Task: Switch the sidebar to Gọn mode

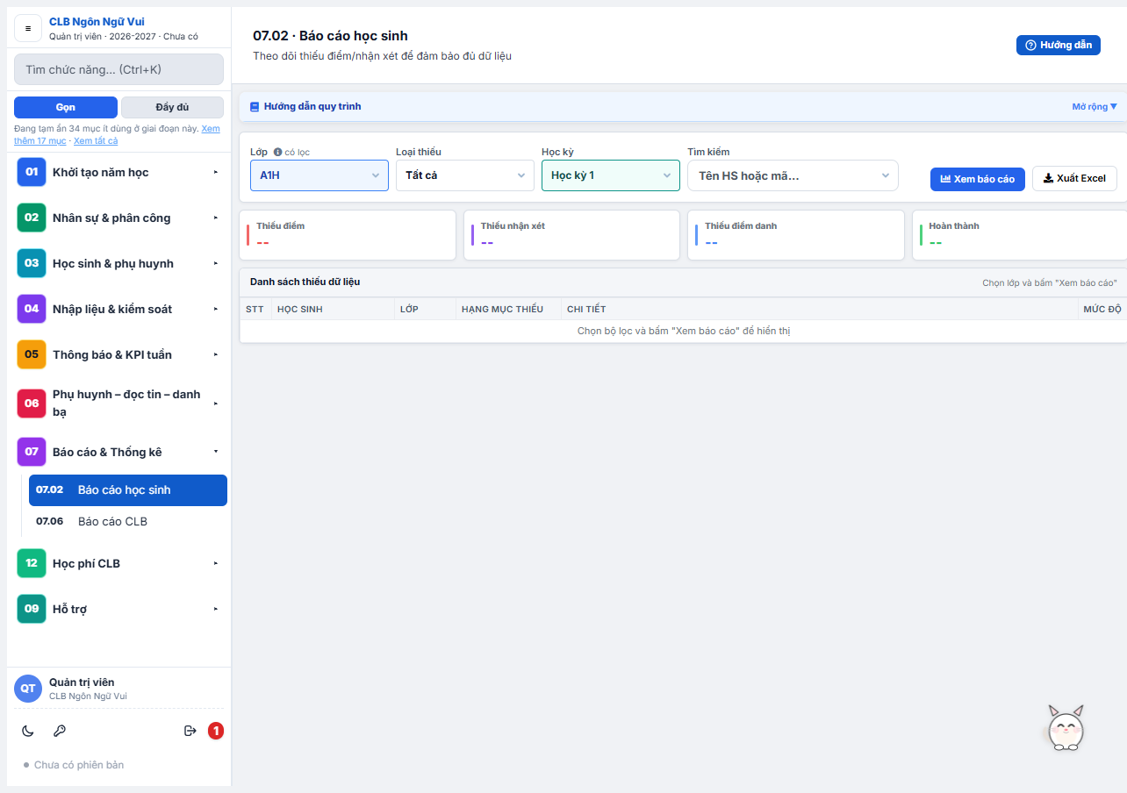Action: (66, 107)
